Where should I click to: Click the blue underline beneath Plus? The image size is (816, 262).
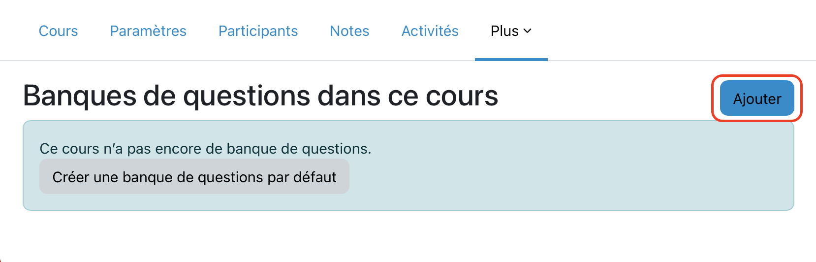511,60
